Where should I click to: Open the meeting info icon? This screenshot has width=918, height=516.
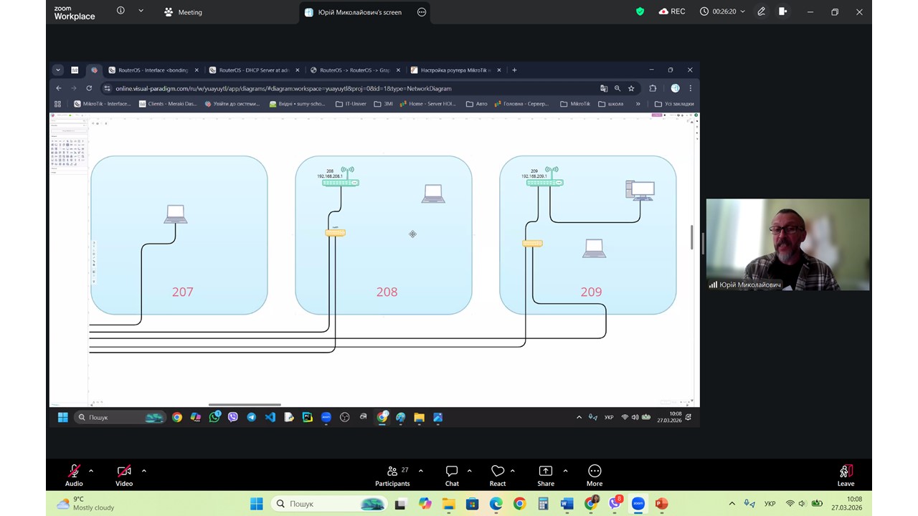point(120,11)
